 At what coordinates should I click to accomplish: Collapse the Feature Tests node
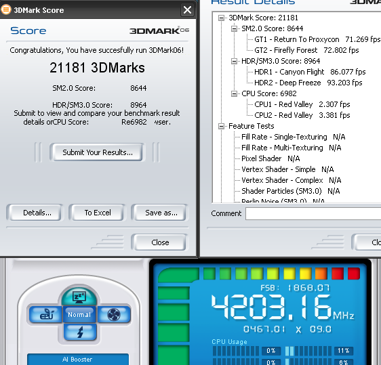tap(221, 126)
